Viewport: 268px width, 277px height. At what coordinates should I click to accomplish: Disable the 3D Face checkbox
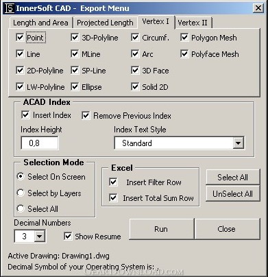click(135, 70)
